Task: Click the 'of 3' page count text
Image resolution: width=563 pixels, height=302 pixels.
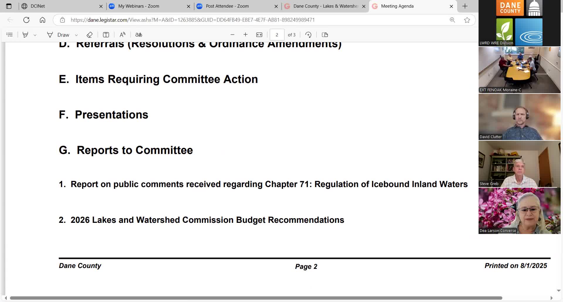Action: tap(292, 35)
